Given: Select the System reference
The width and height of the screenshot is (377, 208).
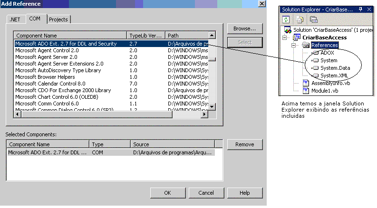Looking at the screenshot, I should 329,60.
